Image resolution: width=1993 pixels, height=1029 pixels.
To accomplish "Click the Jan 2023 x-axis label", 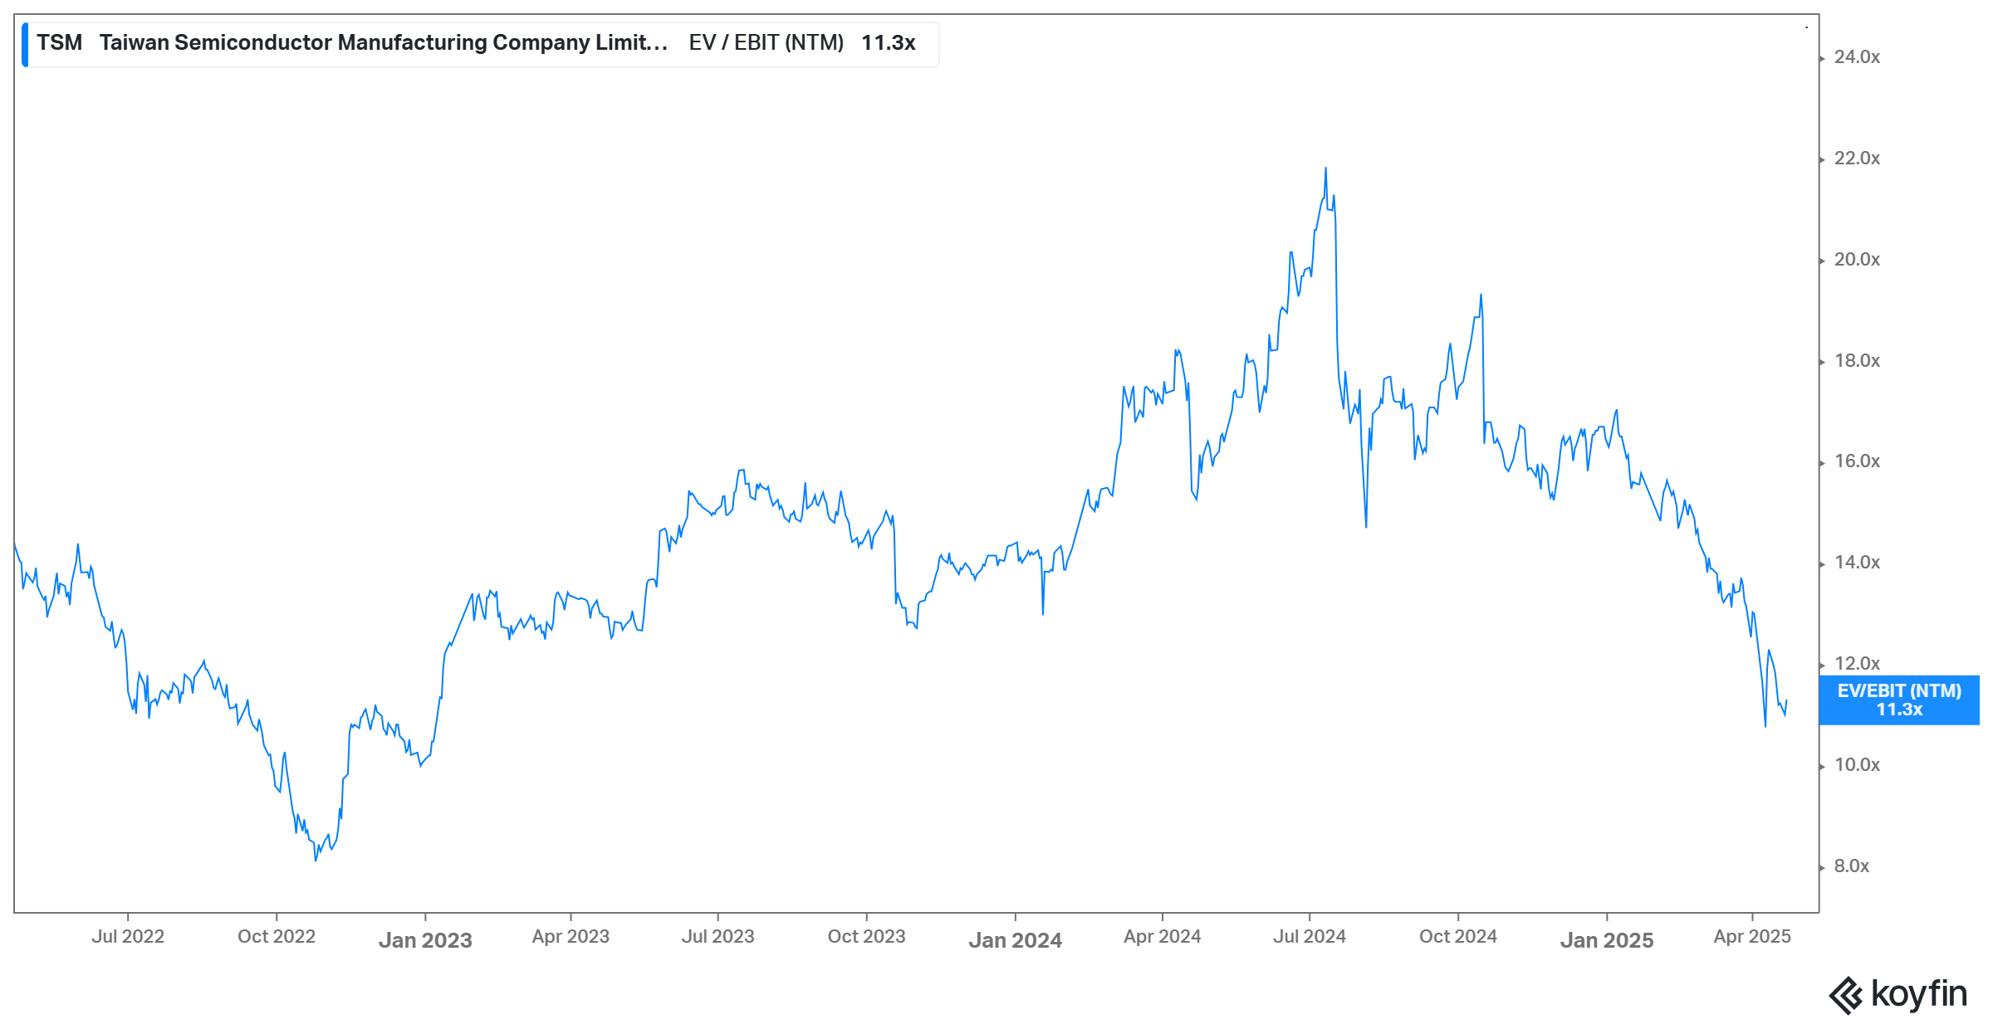I will (425, 940).
